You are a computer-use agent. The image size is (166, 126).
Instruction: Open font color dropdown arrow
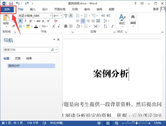pyautogui.click(x=40, y=26)
